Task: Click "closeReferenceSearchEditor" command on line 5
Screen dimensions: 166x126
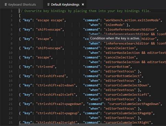Action: point(130,29)
